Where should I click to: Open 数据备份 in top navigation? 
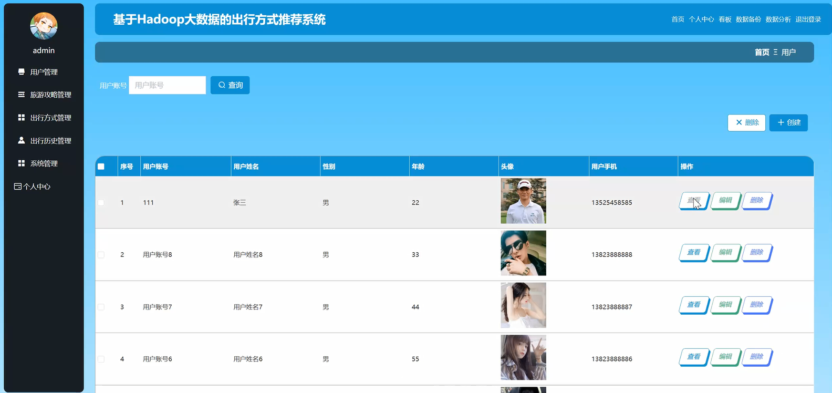click(x=748, y=19)
